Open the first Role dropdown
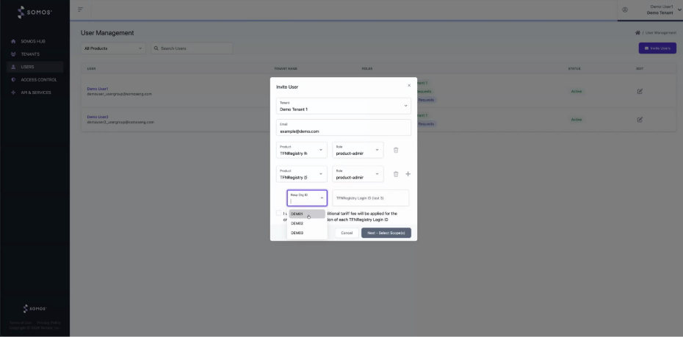 358,151
